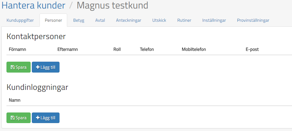The image size is (292, 131).
Task: Click the plus icon under Kundinloggningar
Action: tap(38, 118)
